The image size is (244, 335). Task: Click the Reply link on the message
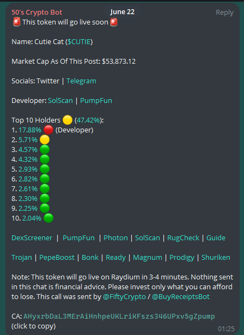[224, 13]
